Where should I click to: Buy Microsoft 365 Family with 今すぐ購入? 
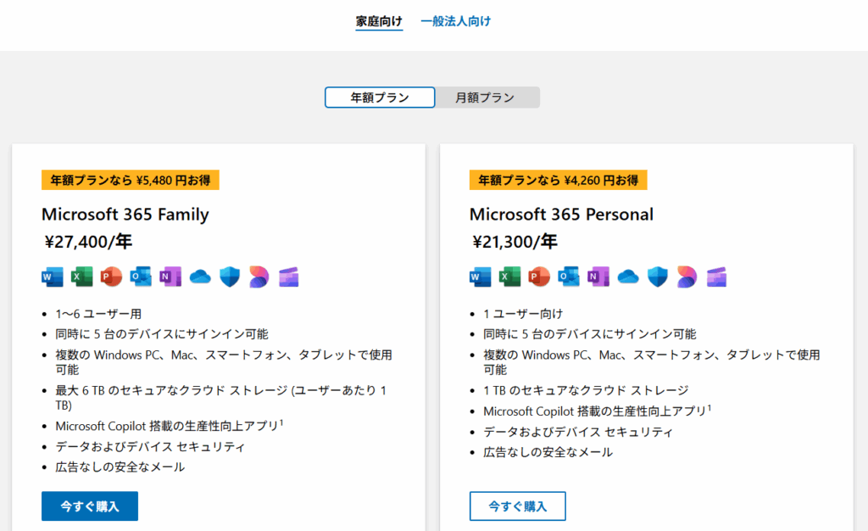click(90, 506)
